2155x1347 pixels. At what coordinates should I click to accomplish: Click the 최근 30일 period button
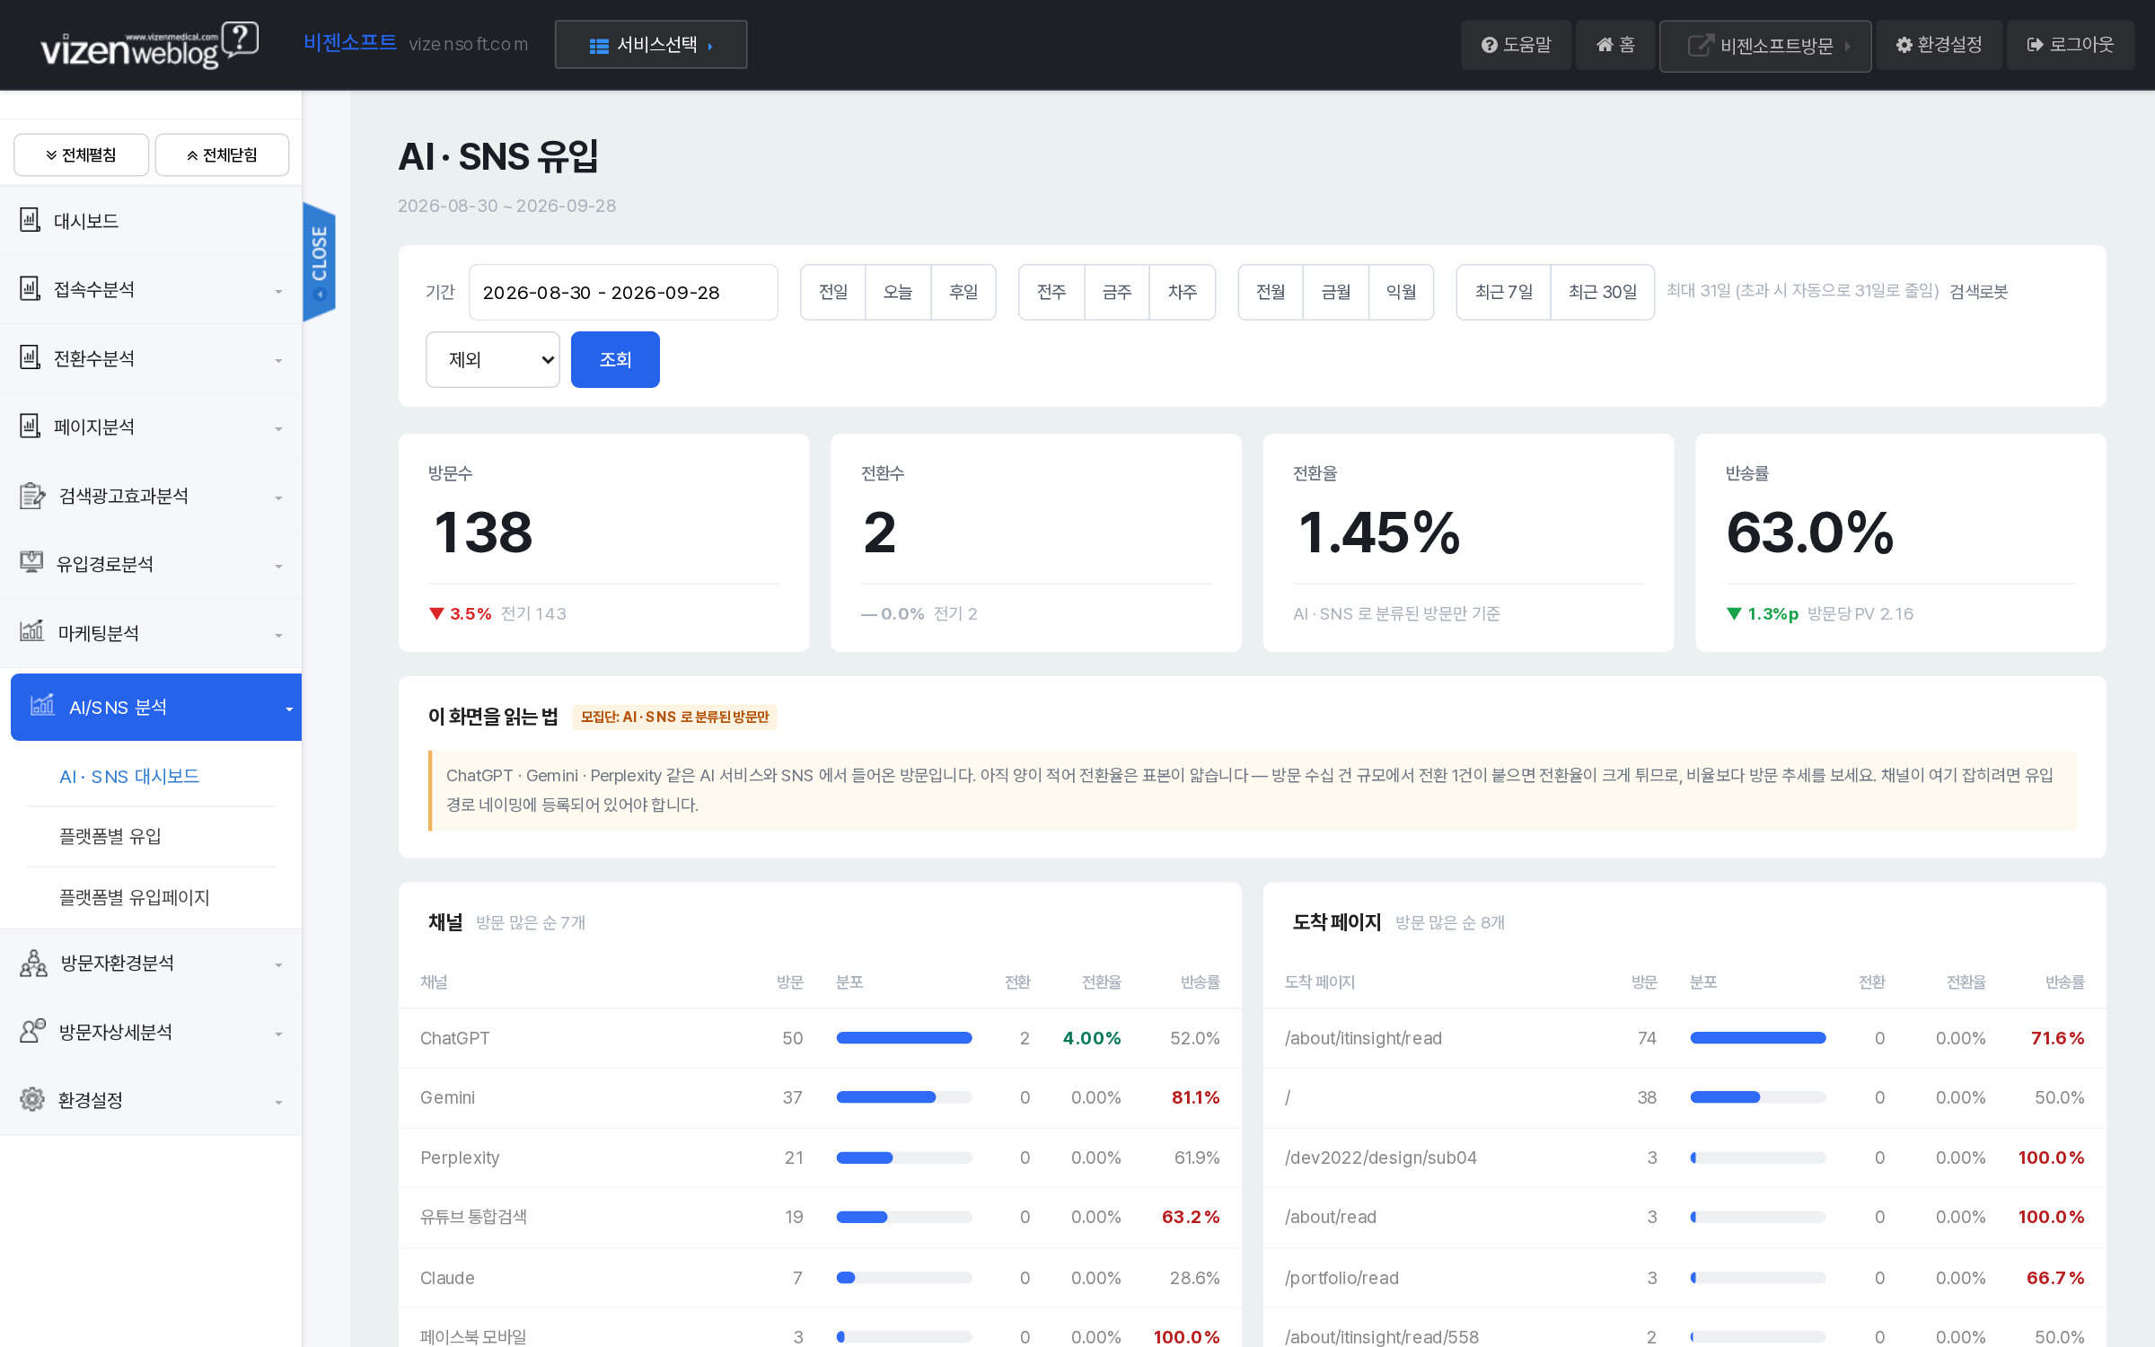click(1603, 292)
